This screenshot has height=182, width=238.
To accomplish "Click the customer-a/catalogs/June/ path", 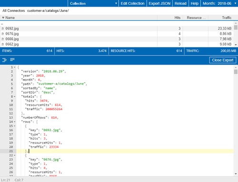I will [x=48, y=10].
